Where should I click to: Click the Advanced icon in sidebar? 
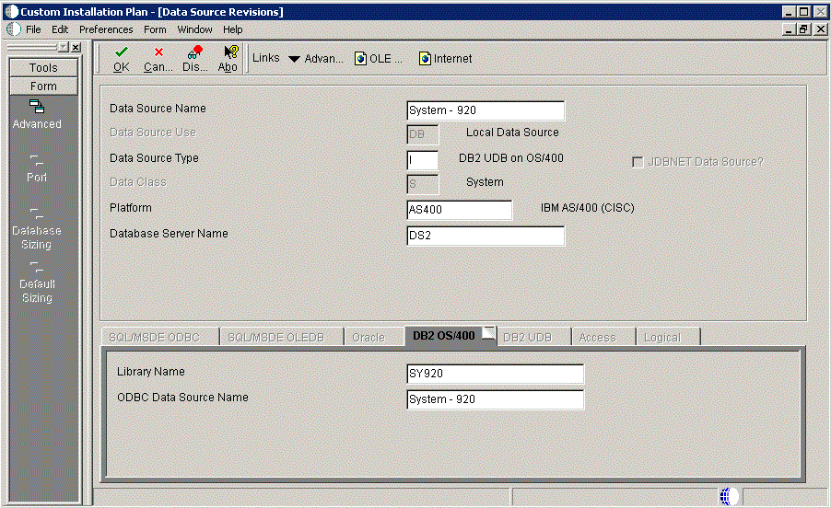[37, 107]
